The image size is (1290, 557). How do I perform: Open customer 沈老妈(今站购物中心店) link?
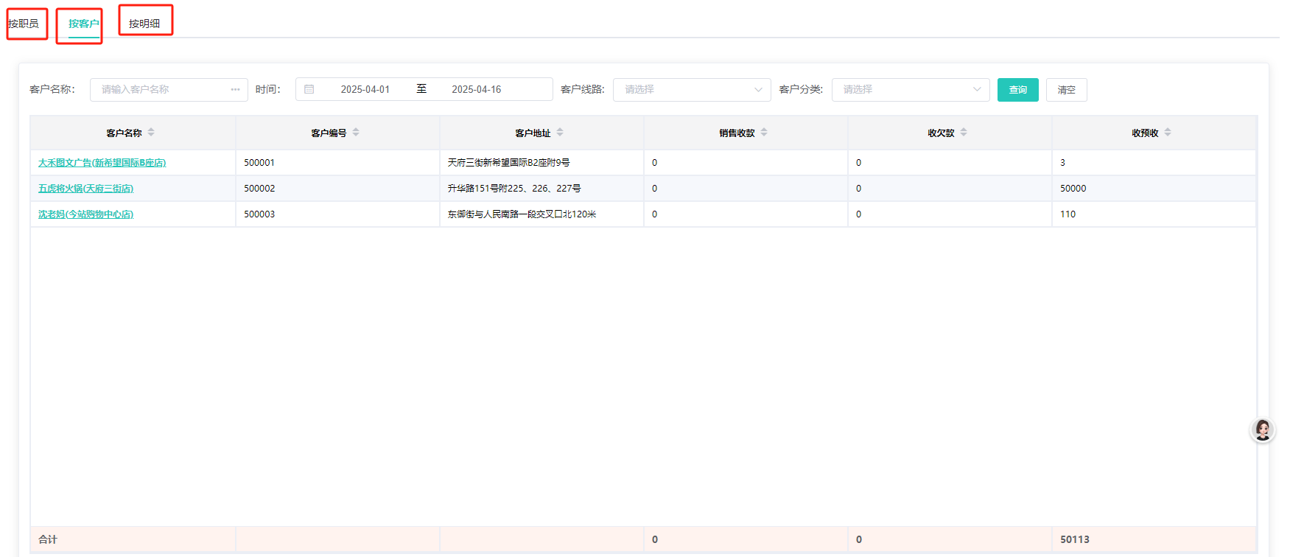tap(85, 214)
